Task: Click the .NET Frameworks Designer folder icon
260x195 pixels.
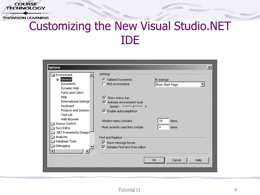Action: click(53, 132)
